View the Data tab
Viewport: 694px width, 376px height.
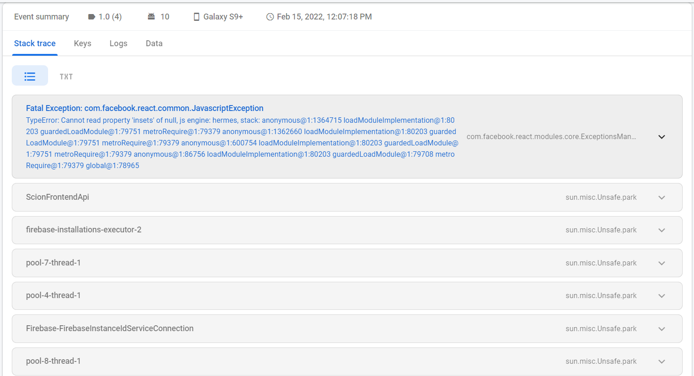pos(154,43)
